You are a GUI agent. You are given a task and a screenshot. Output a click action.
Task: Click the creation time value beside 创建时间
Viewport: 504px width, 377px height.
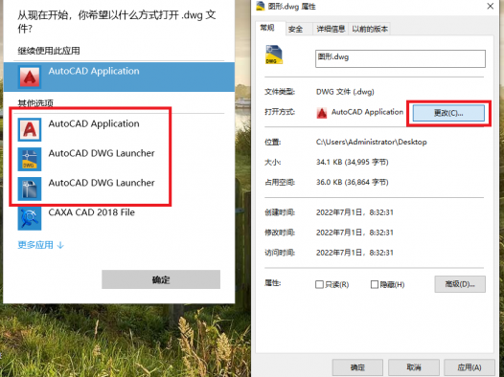point(355,212)
